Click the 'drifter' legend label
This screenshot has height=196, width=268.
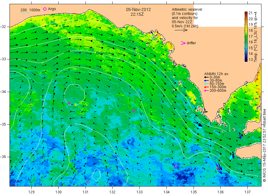pos(191,43)
